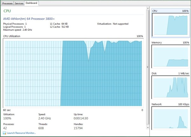Click the scrollbar up arrow
191x137 pixels.
pyautogui.click(x=148, y=8)
